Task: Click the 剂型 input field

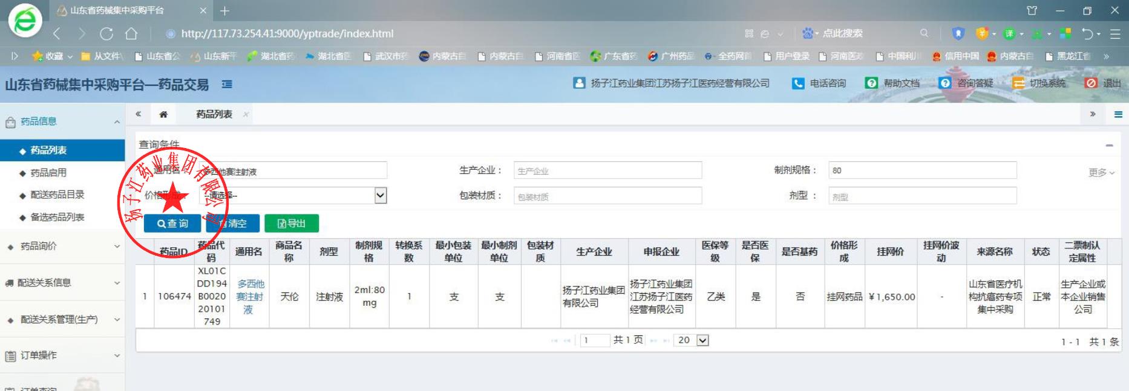Action: (x=922, y=196)
